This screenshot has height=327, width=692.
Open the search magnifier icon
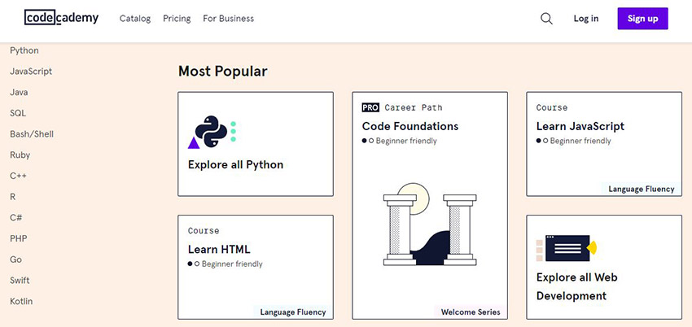pos(546,19)
